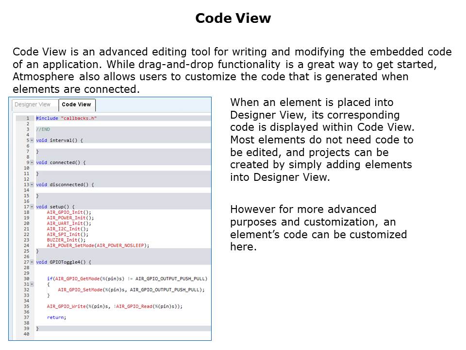Place cursor on the AIR_POWER_SetMode(AIR_POWER_NOSLEEP) line
466x350 pixels.
pos(98,245)
